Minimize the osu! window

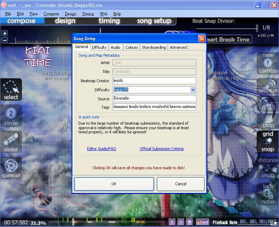pyautogui.click(x=258, y=5)
